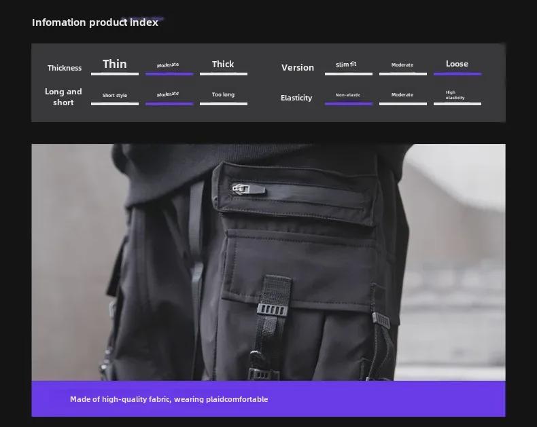Click the Version row label

pyautogui.click(x=298, y=68)
